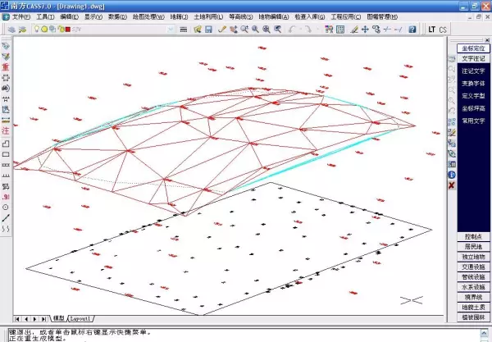
Task: Open the 等高线(S) menu
Action: (x=241, y=16)
